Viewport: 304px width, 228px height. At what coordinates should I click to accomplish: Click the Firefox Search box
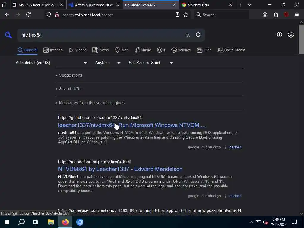(x=221, y=15)
